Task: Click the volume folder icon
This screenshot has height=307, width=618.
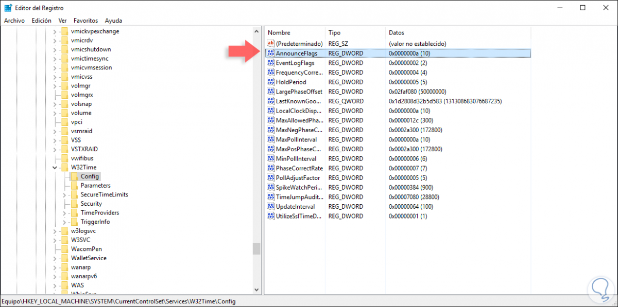Action: pyautogui.click(x=64, y=113)
